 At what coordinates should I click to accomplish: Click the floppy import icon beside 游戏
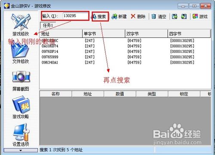pos(184,16)
